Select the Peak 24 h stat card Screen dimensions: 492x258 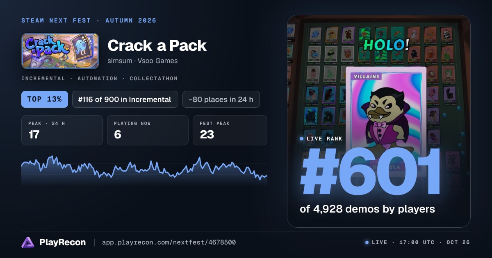click(62, 130)
